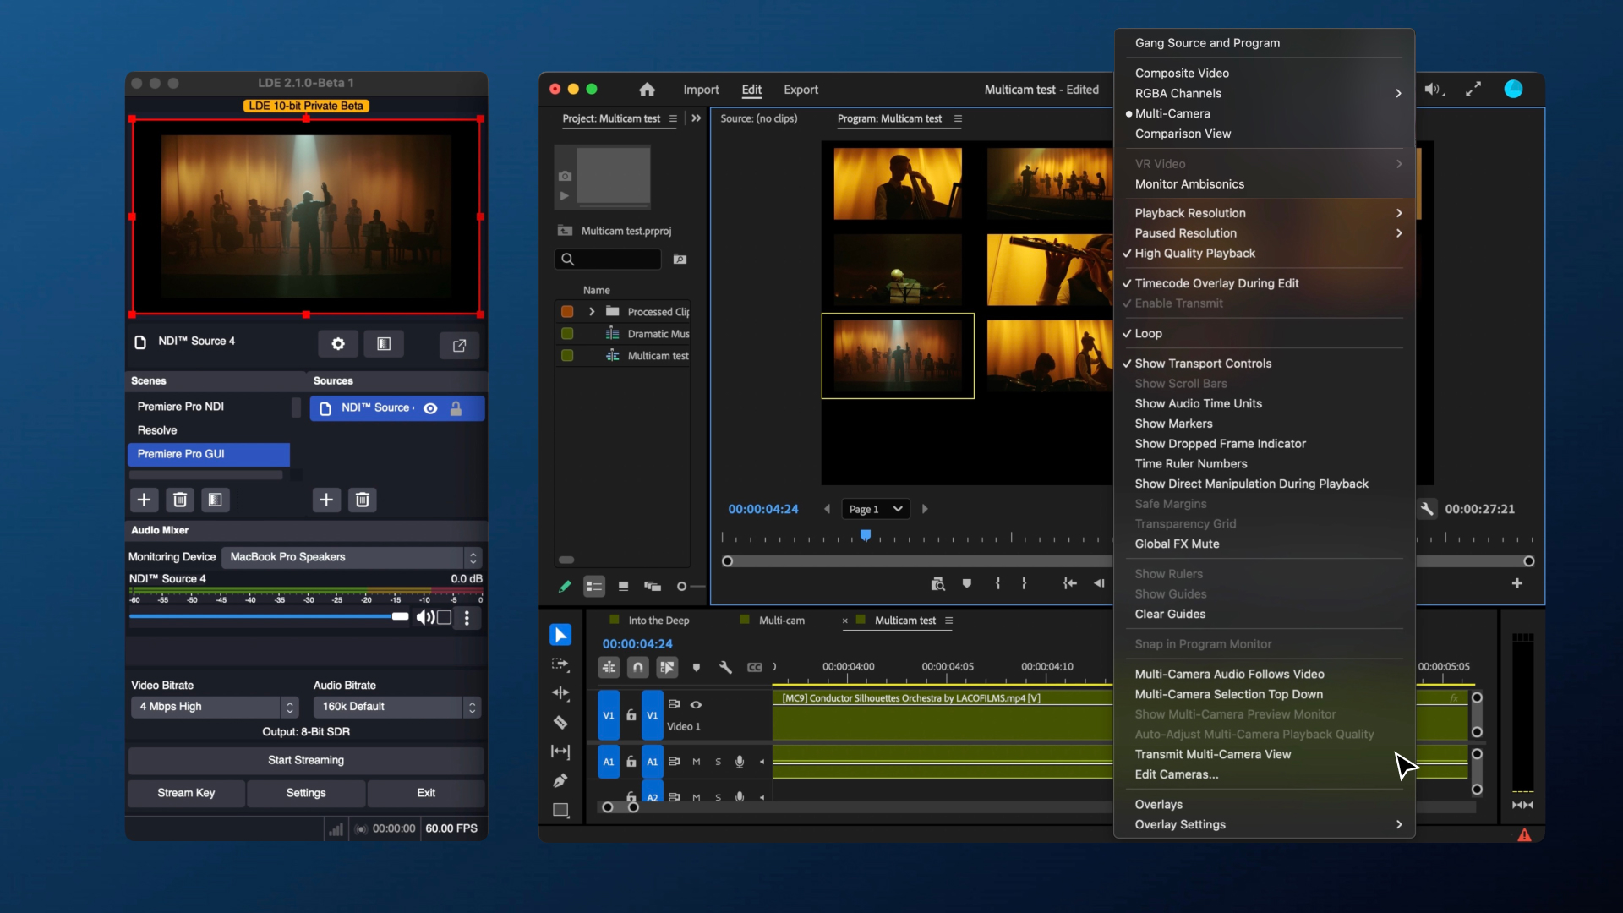Image resolution: width=1623 pixels, height=913 pixels.
Task: Select Resolve scene
Action: [209, 430]
